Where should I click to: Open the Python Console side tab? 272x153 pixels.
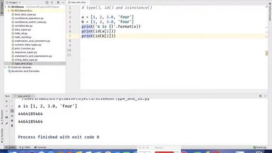270,11
